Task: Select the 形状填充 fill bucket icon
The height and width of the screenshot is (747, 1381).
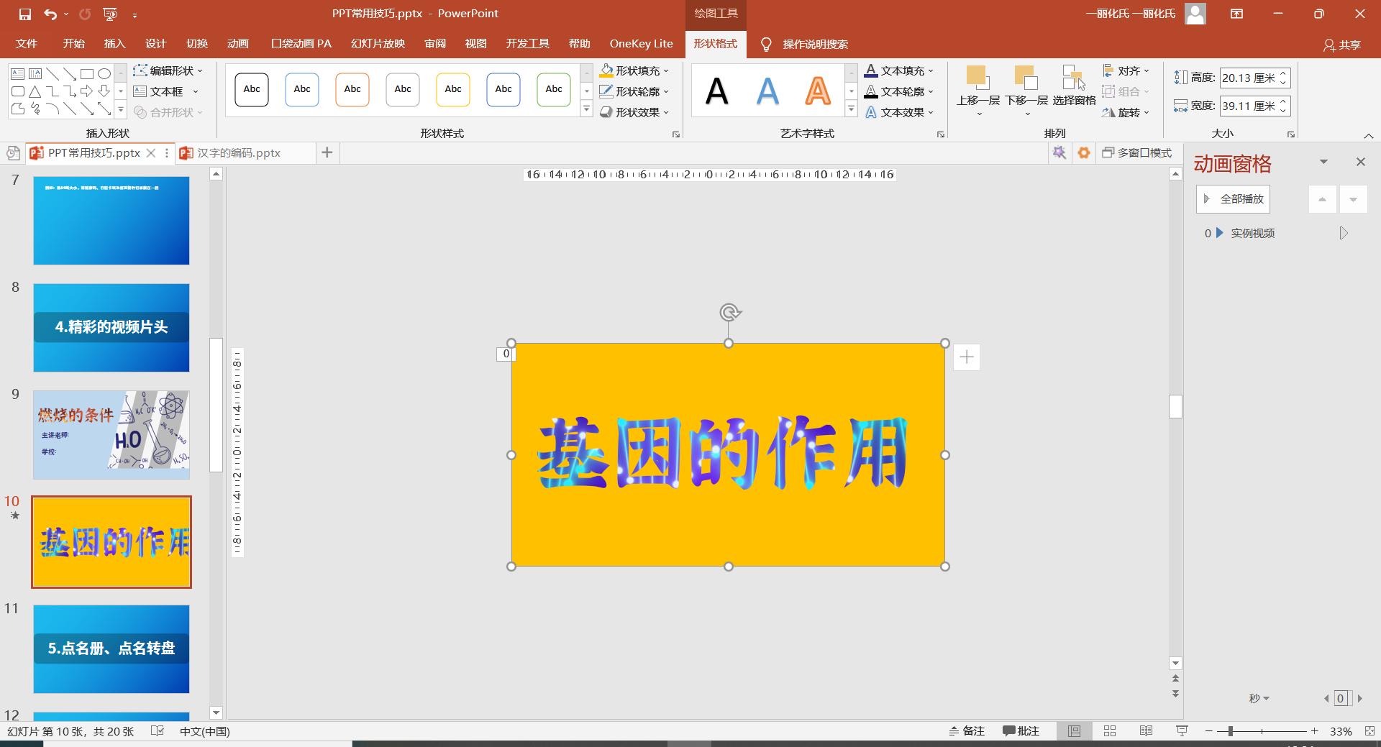Action: tap(606, 70)
